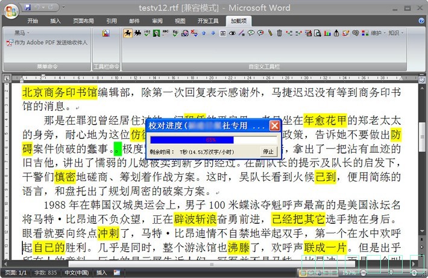The height and width of the screenshot is (278, 428).
Task: Click the blue down arrow icon
Action: [x=213, y=33]
